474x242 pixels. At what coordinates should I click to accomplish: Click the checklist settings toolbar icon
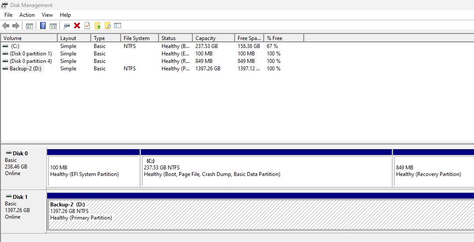click(x=118, y=26)
